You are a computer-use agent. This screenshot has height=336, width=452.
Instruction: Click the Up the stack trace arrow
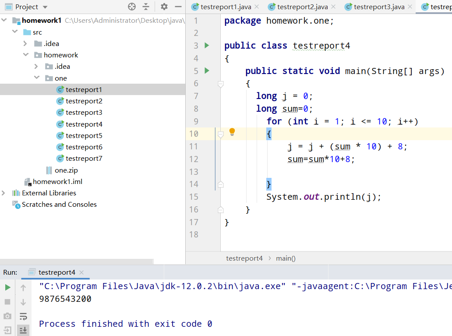pyautogui.click(x=23, y=287)
